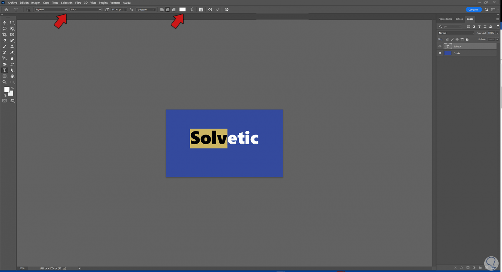
Task: Open the Normal blend mode dropdown
Action: pos(456,33)
